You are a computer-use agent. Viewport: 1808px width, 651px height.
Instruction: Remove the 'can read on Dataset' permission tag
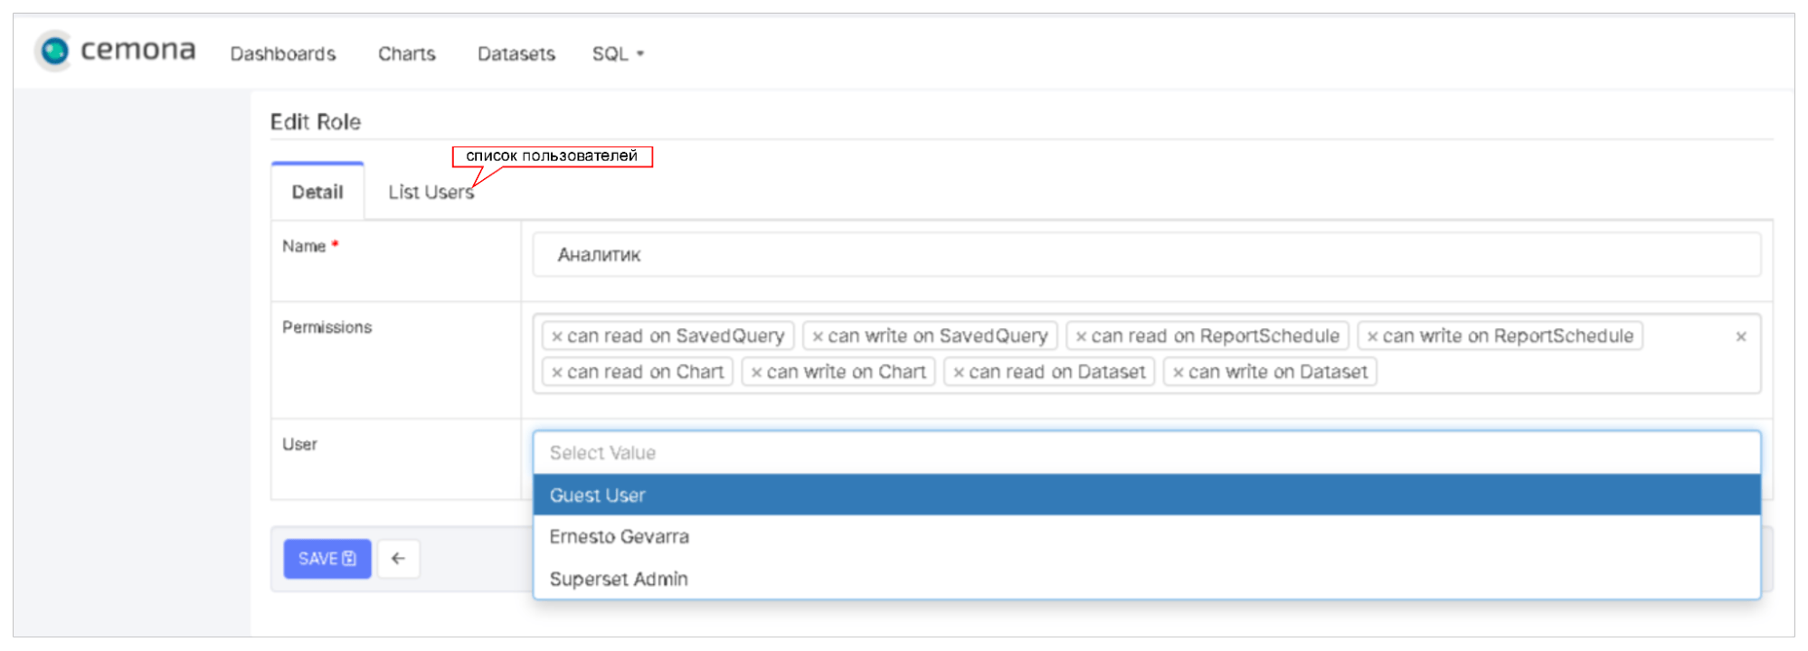(959, 373)
